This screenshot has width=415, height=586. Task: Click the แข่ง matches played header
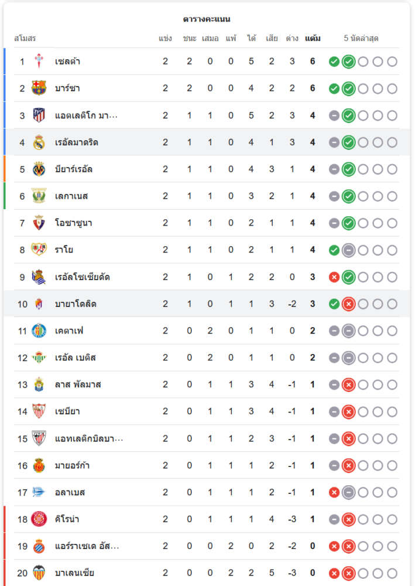pyautogui.click(x=165, y=39)
